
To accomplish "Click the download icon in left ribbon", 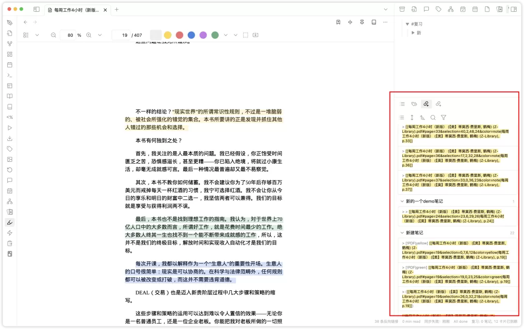I will [x=10, y=138].
